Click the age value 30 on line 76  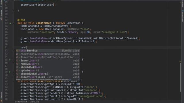[x=88, y=32]
